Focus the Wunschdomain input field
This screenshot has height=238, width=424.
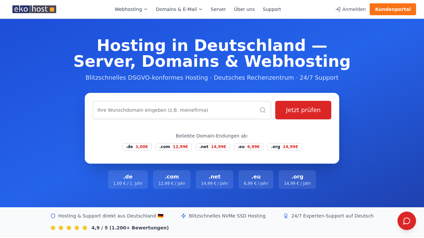(x=182, y=110)
